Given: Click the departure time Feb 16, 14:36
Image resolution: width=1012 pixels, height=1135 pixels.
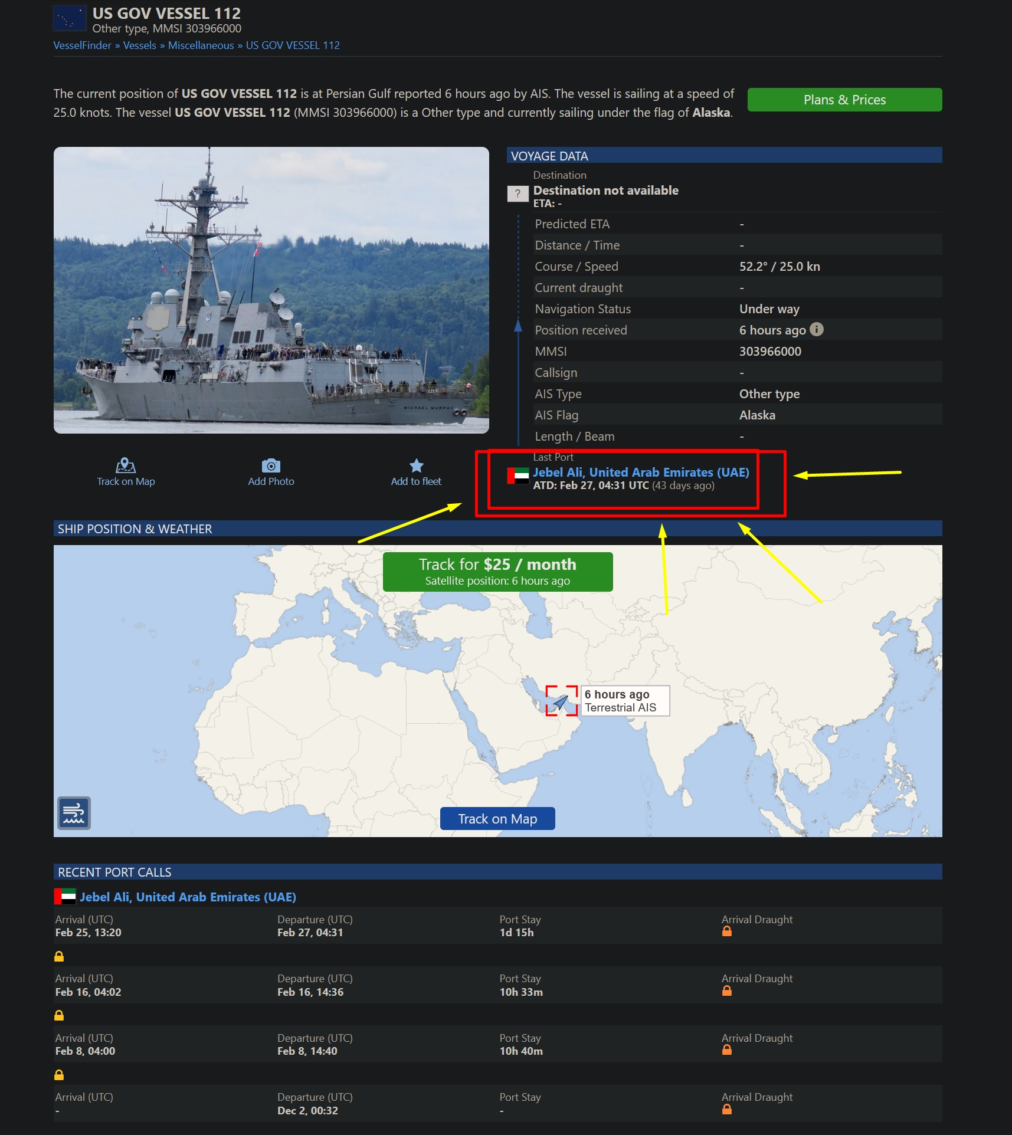Looking at the screenshot, I should click(x=310, y=992).
